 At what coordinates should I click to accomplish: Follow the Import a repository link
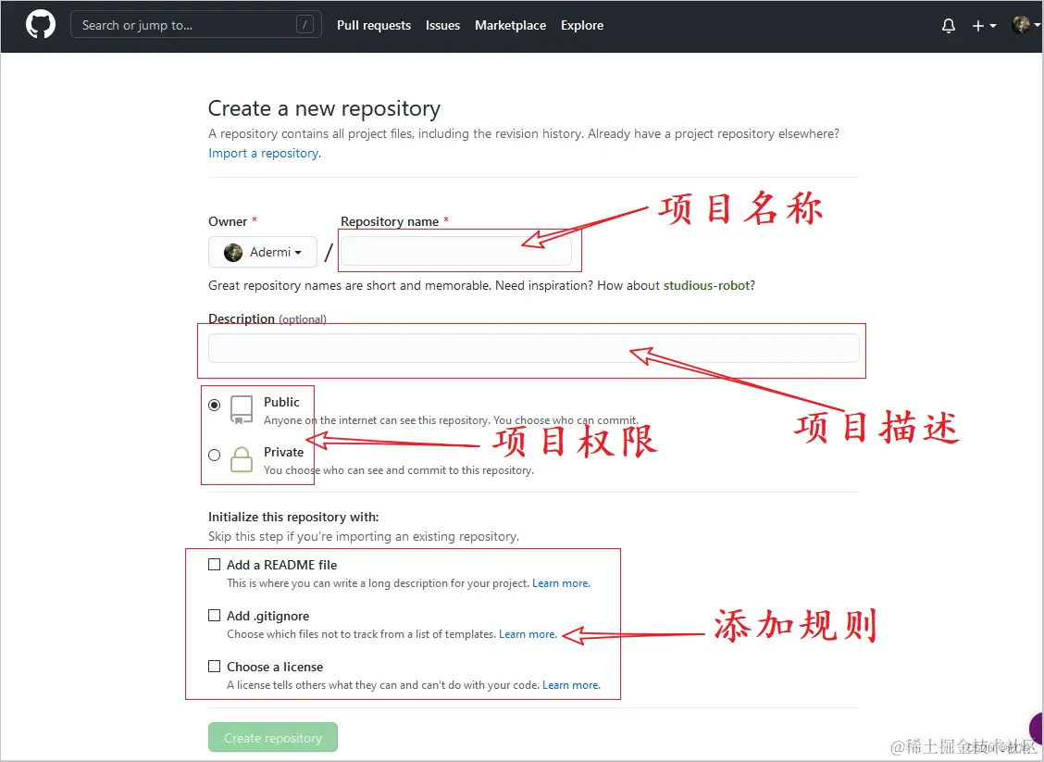(265, 153)
